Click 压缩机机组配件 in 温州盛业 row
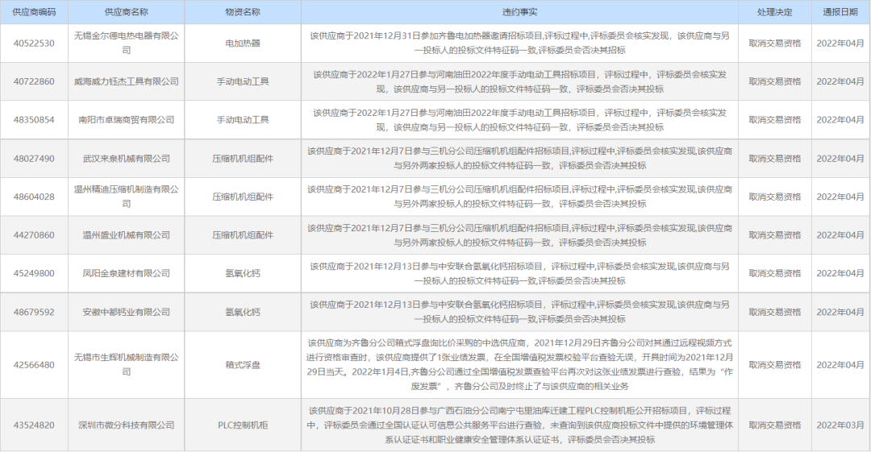The width and height of the screenshot is (871, 452). click(243, 235)
